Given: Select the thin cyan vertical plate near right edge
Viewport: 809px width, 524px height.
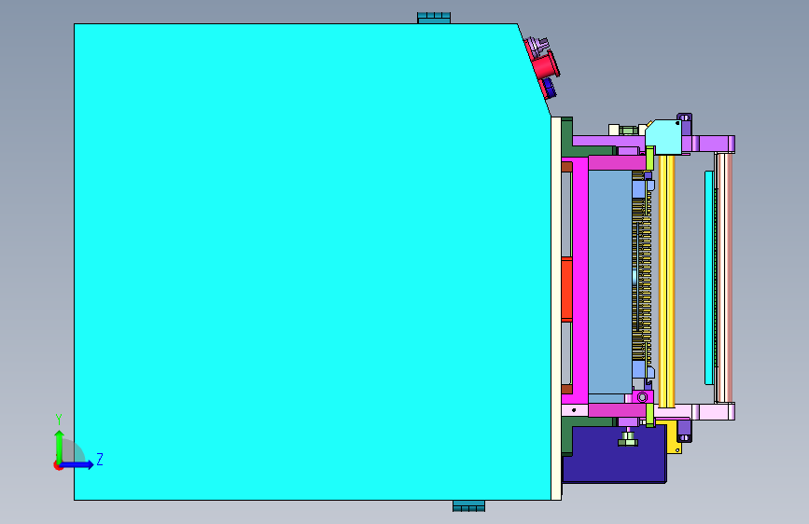Looking at the screenshot, I should (x=709, y=278).
